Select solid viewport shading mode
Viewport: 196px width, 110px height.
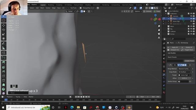point(152,8)
